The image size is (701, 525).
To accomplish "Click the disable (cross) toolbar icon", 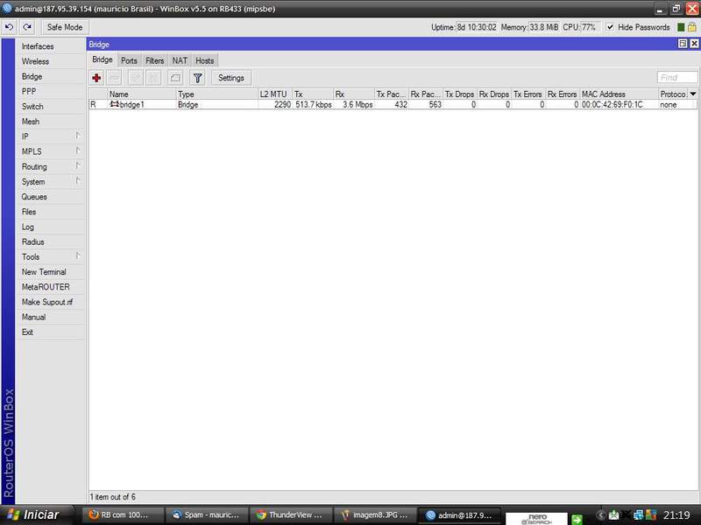I will (153, 78).
